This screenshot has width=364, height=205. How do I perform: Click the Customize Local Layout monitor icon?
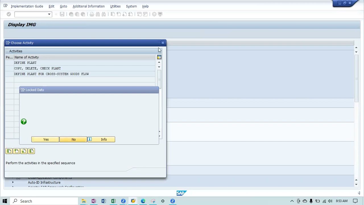coord(160,14)
